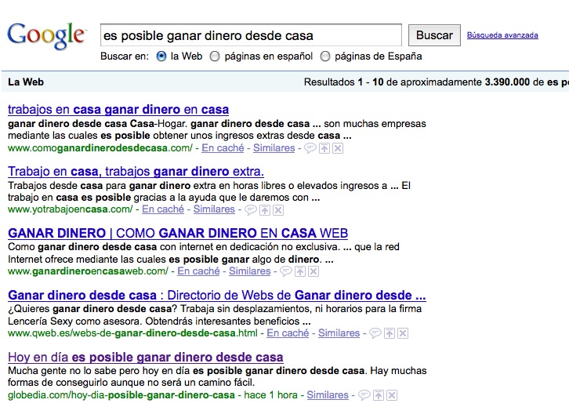569x407 pixels.
Task: Click green URL globedia.com/hoy-dia-posible-ganar-dinero-casa
Action: [x=121, y=395]
